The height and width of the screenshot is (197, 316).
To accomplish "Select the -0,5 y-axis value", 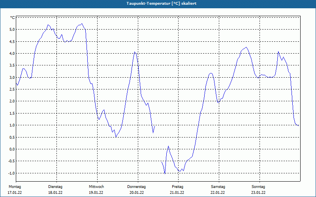I will point(11,161).
